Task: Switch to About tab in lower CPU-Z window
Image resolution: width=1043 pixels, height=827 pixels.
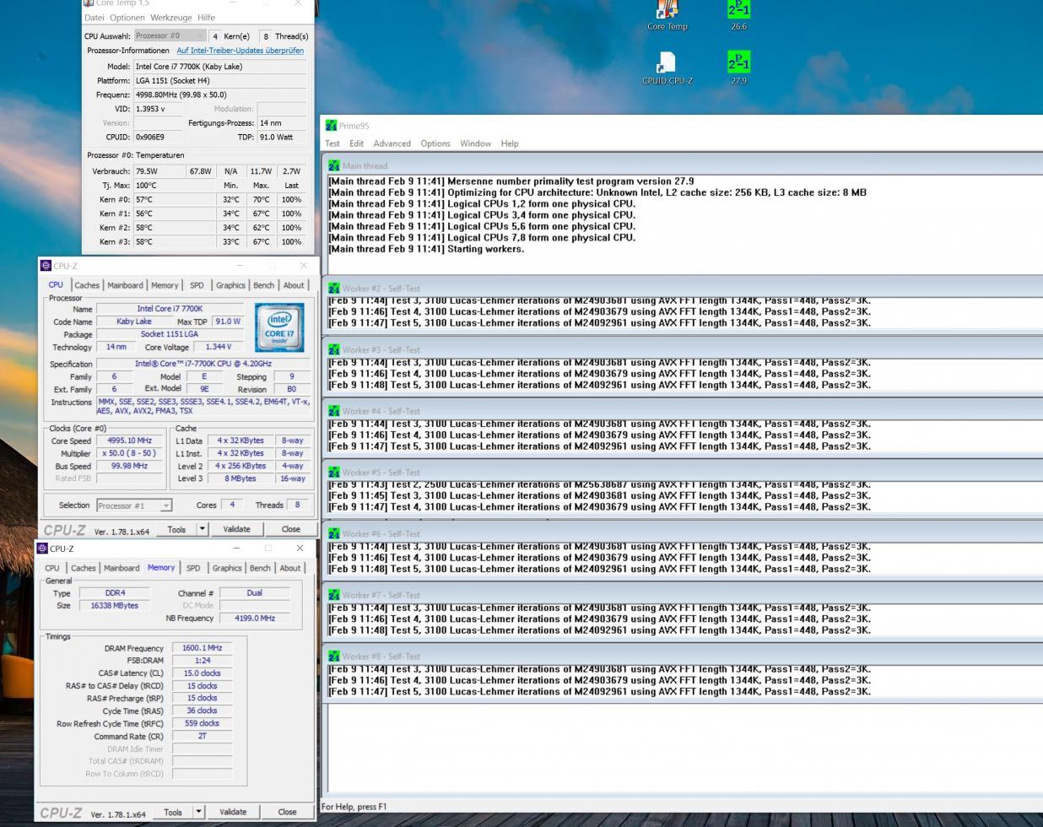Action: coord(290,568)
